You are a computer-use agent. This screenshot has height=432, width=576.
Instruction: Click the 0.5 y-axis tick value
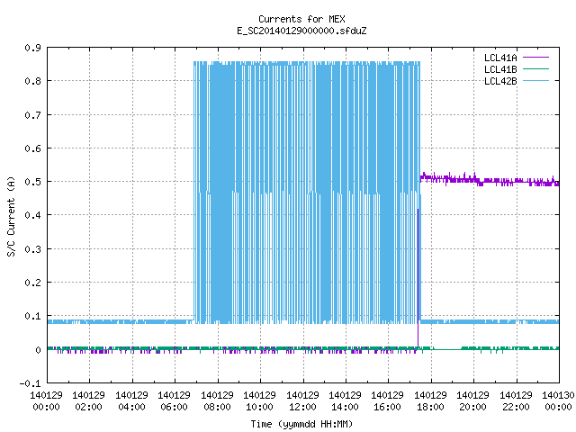(x=33, y=182)
